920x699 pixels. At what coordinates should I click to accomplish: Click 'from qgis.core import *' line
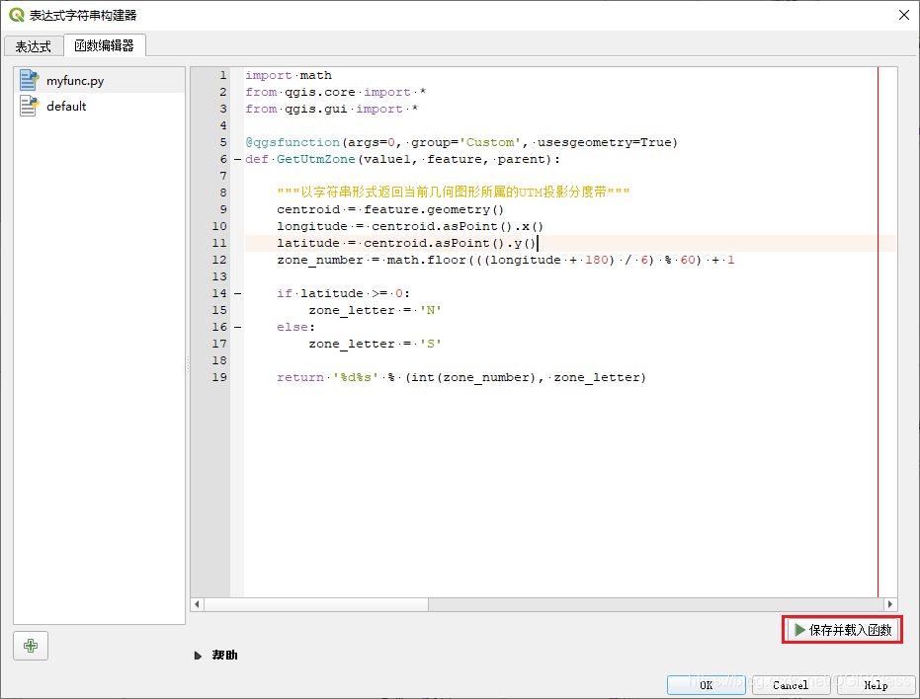pyautogui.click(x=336, y=92)
